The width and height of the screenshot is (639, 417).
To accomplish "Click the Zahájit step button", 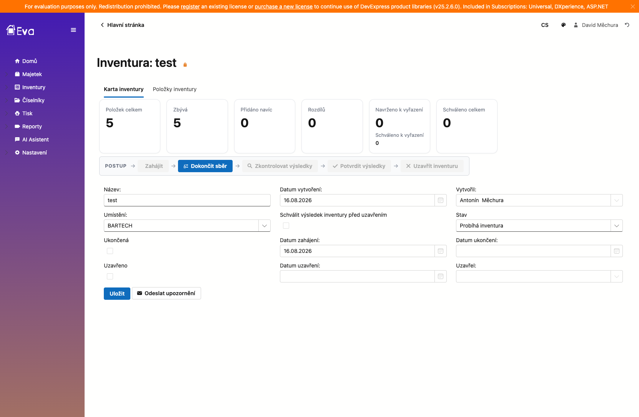I will coord(154,166).
